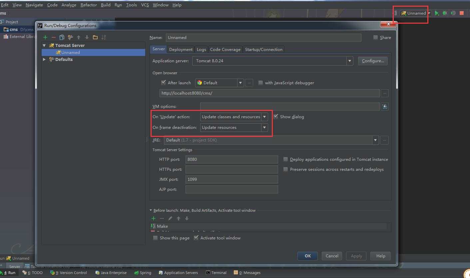Viewport: 470px width, 278px height.
Task: Expand Defaults tree node
Action: [44, 59]
